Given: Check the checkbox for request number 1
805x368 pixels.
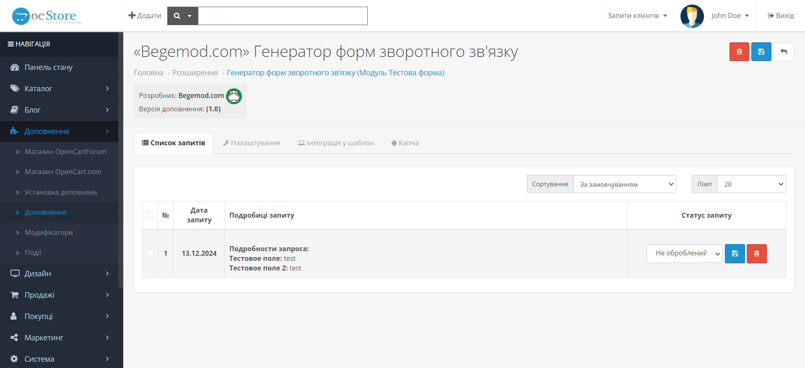Looking at the screenshot, I should (x=150, y=253).
